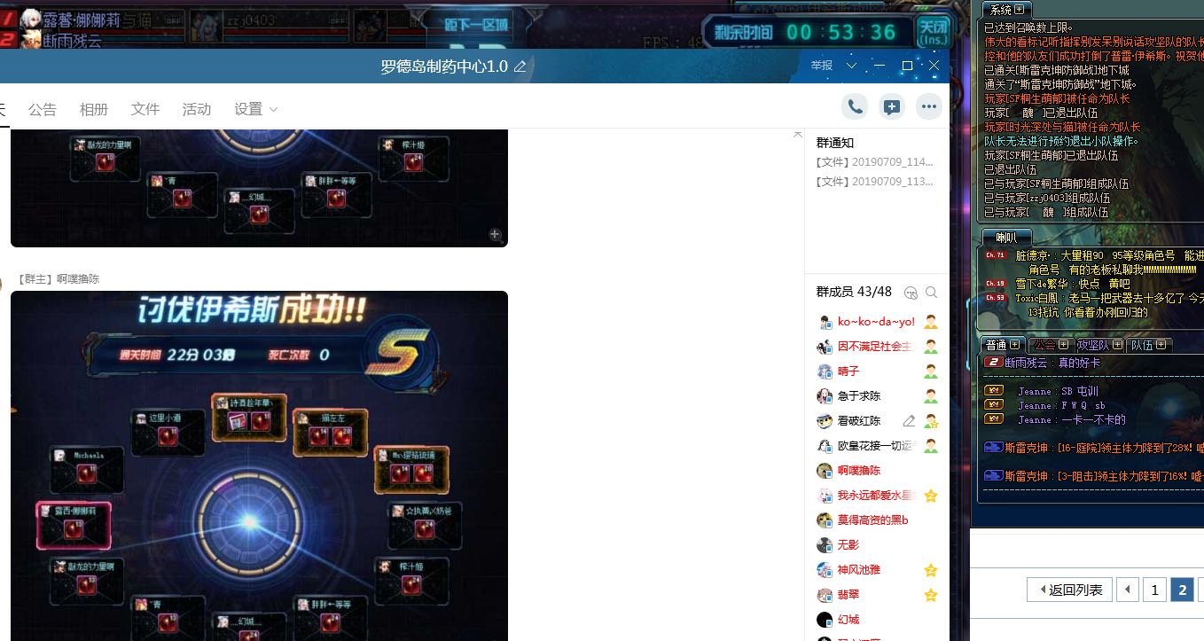Start a group voice call via phone icon
Screen dimensions: 1204x641
click(x=855, y=107)
